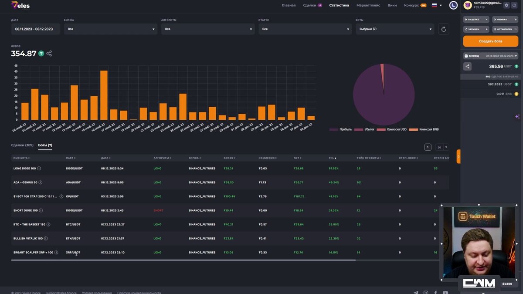The height and width of the screenshot is (294, 523).
Task: Open Статистика in top menu
Action: (339, 5)
